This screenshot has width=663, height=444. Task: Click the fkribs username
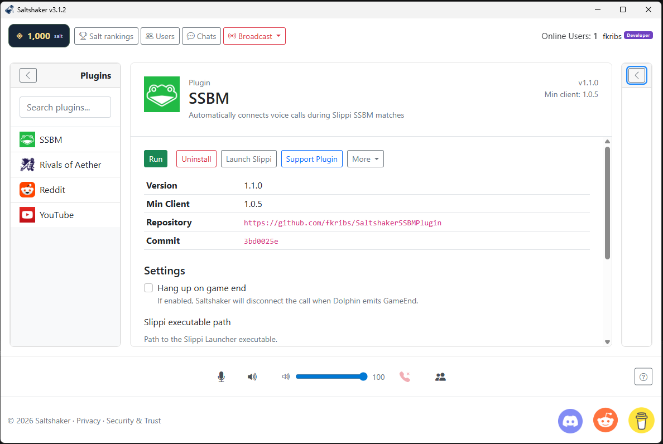(x=612, y=36)
